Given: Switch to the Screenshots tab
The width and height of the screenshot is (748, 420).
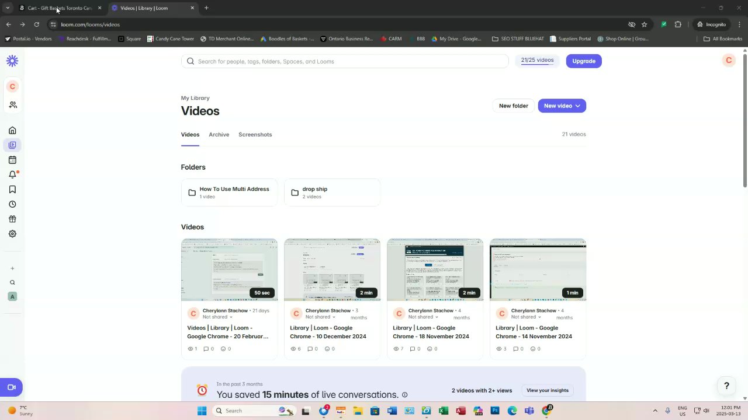Looking at the screenshot, I should 255,135.
